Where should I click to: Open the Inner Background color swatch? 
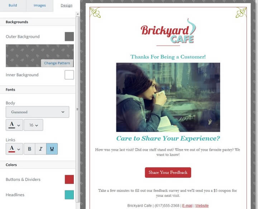[69, 75]
